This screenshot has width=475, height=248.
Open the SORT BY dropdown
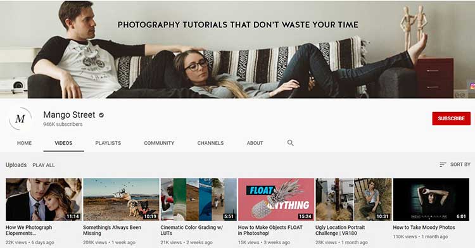(455, 164)
